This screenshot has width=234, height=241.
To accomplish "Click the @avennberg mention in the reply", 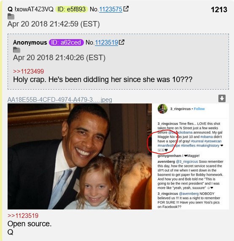I will click(x=189, y=193).
